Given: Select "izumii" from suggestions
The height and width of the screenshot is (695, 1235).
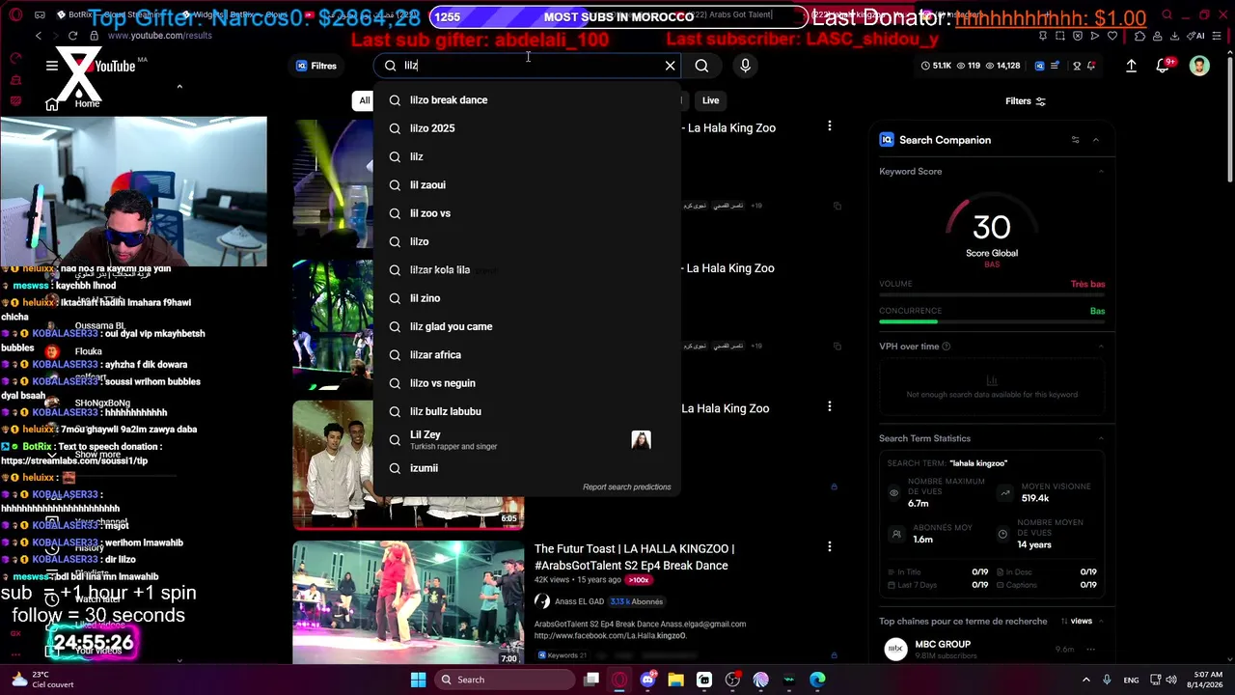Looking at the screenshot, I should [527, 468].
